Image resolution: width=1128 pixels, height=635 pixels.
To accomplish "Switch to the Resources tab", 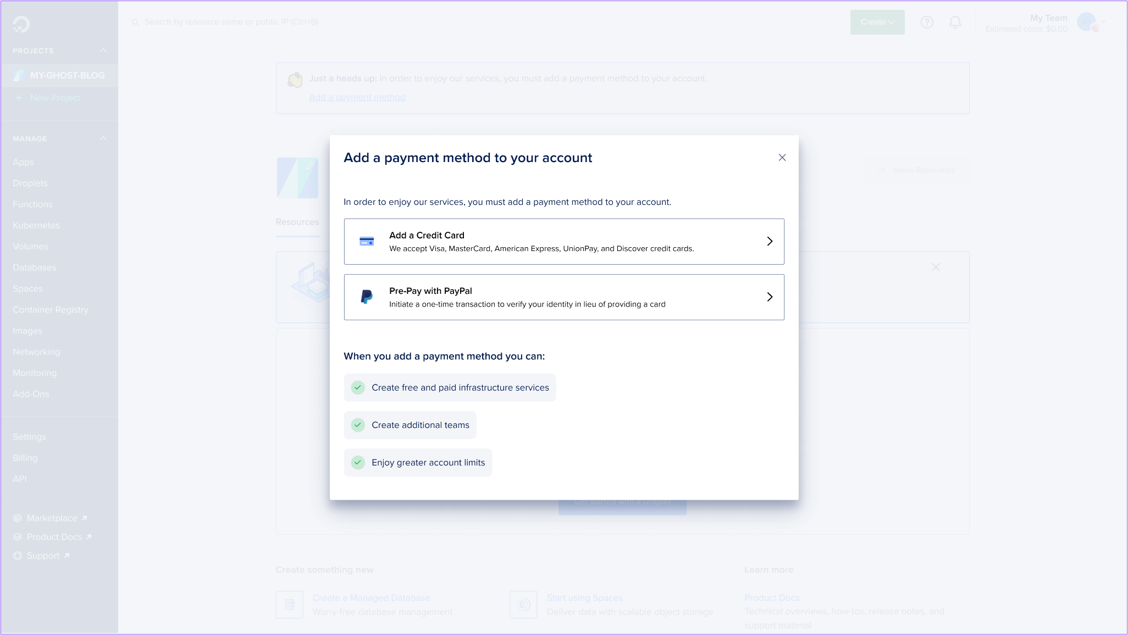I will click(297, 222).
